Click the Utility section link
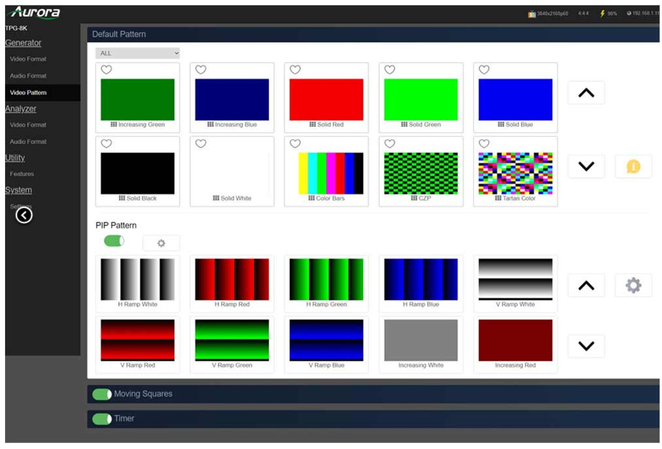This screenshot has width=662, height=449. [15, 158]
